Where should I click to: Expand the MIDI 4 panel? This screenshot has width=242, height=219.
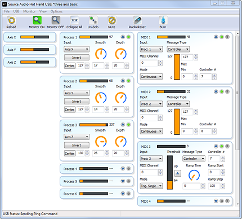tap(216, 201)
